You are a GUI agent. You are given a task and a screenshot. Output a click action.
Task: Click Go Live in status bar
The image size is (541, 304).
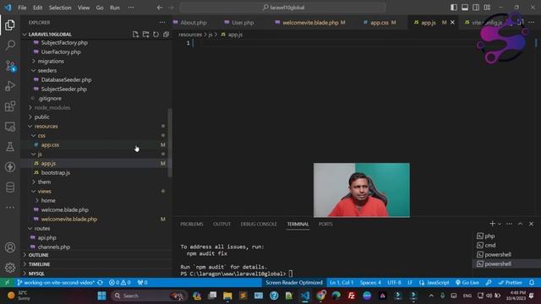click(x=467, y=282)
